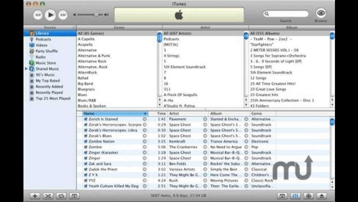Click inside the Search field
This screenshot has height=202, width=358.
pyautogui.click(x=286, y=14)
